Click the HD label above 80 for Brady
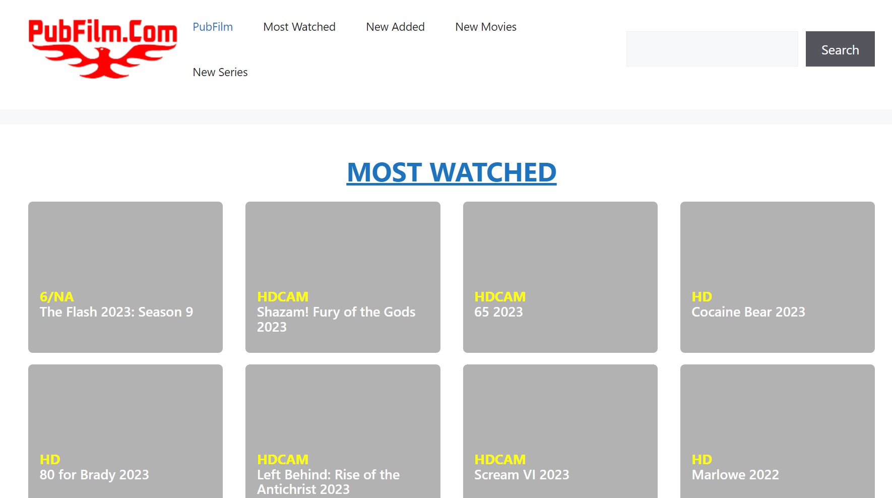 tap(50, 460)
